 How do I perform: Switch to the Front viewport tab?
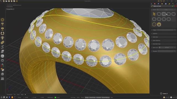tap(18, 95)
